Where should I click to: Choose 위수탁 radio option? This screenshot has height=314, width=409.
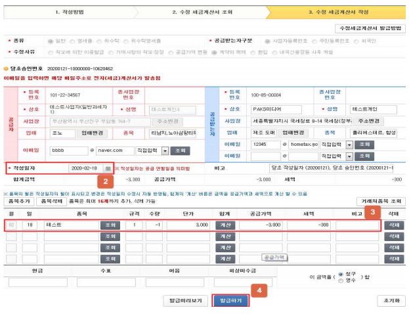pos(99,41)
